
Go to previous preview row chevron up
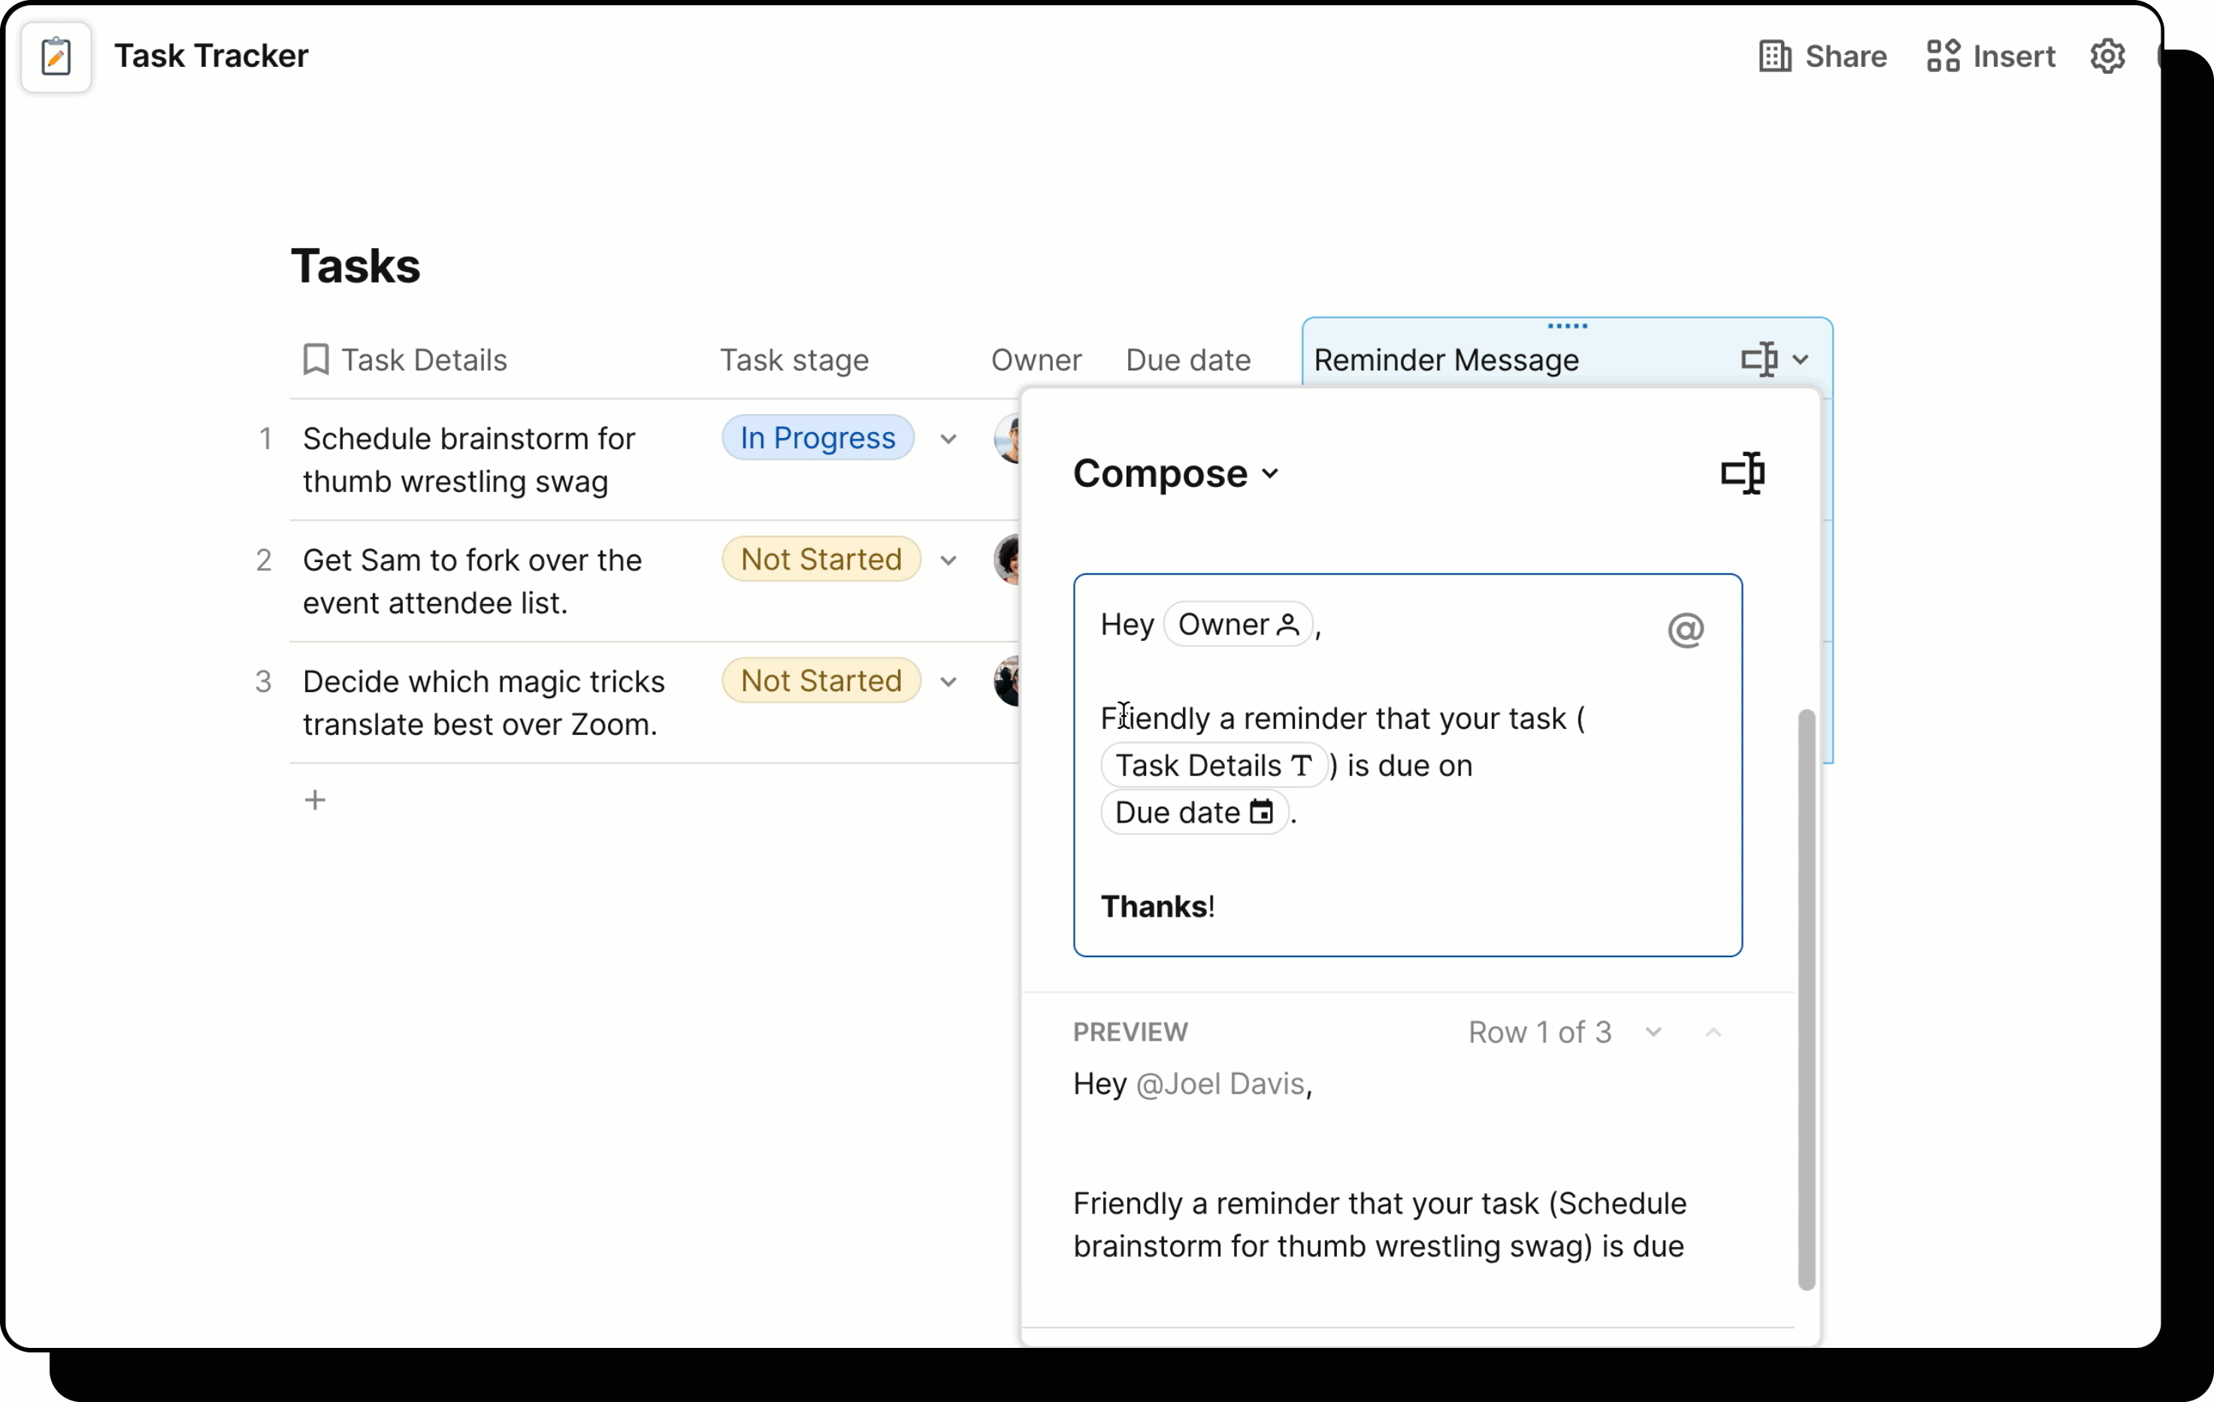[1713, 1032]
